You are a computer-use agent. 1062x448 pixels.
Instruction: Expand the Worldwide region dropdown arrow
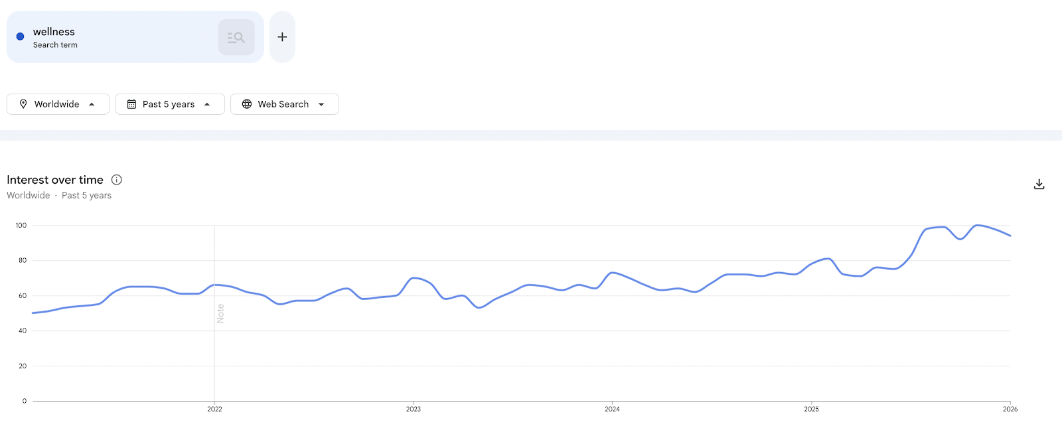[x=92, y=104]
